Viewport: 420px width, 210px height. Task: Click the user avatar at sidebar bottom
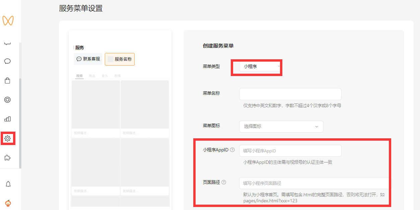[8, 203]
